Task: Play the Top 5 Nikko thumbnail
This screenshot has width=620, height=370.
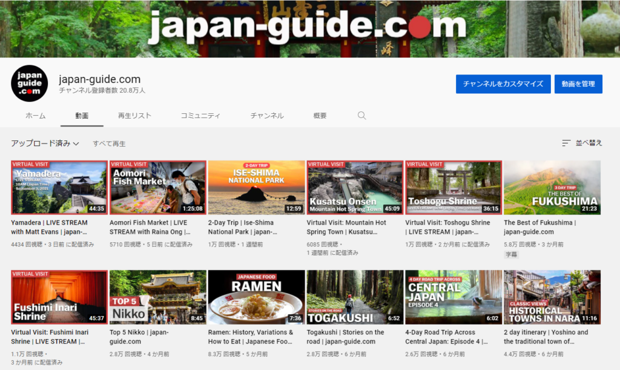Action: click(x=158, y=297)
